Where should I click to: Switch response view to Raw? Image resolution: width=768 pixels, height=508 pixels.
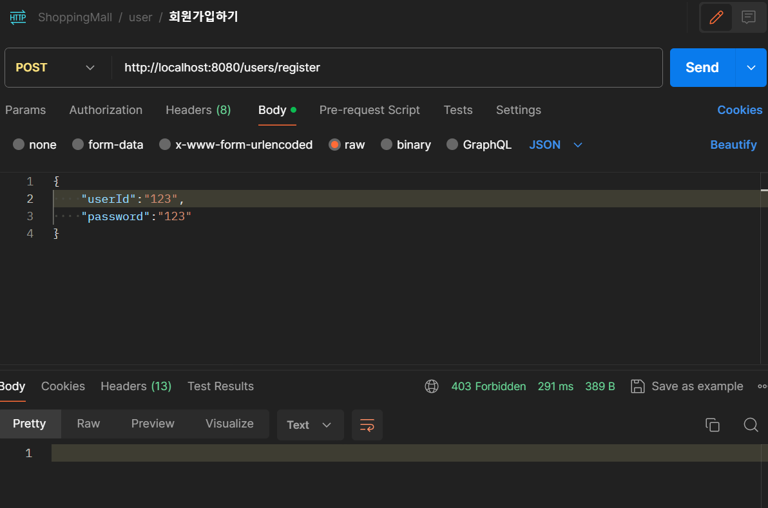(x=88, y=424)
